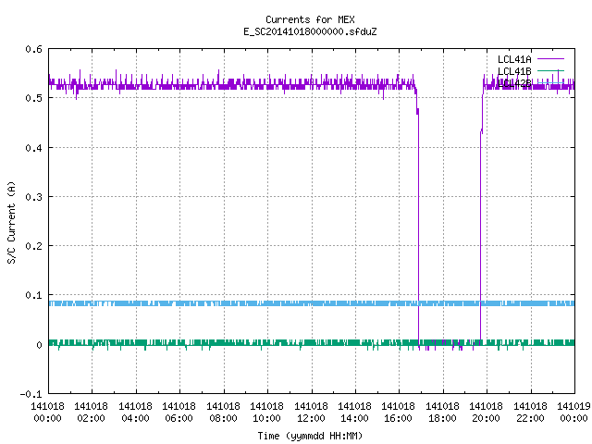Click the x-axis tick '141018 20:00'
The image size is (592, 444).
(486, 413)
